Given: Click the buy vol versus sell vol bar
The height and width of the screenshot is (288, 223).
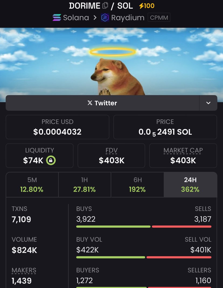Looking at the screenshot, I should [x=144, y=257].
